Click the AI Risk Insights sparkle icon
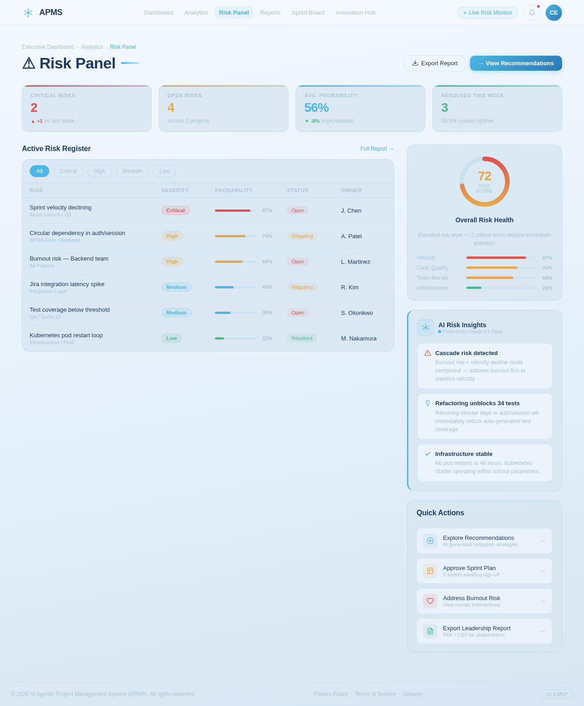 [425, 328]
